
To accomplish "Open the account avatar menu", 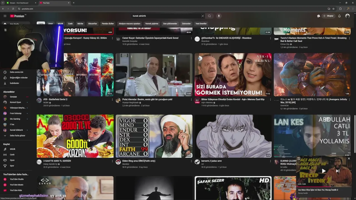I will [x=347, y=16].
